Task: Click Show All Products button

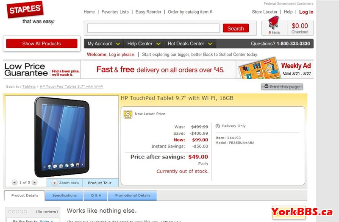Action: (x=42, y=44)
